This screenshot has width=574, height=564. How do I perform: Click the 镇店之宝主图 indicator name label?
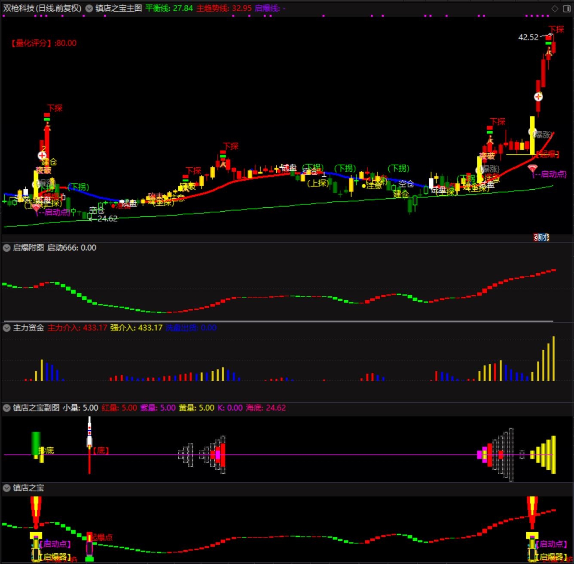tap(119, 8)
